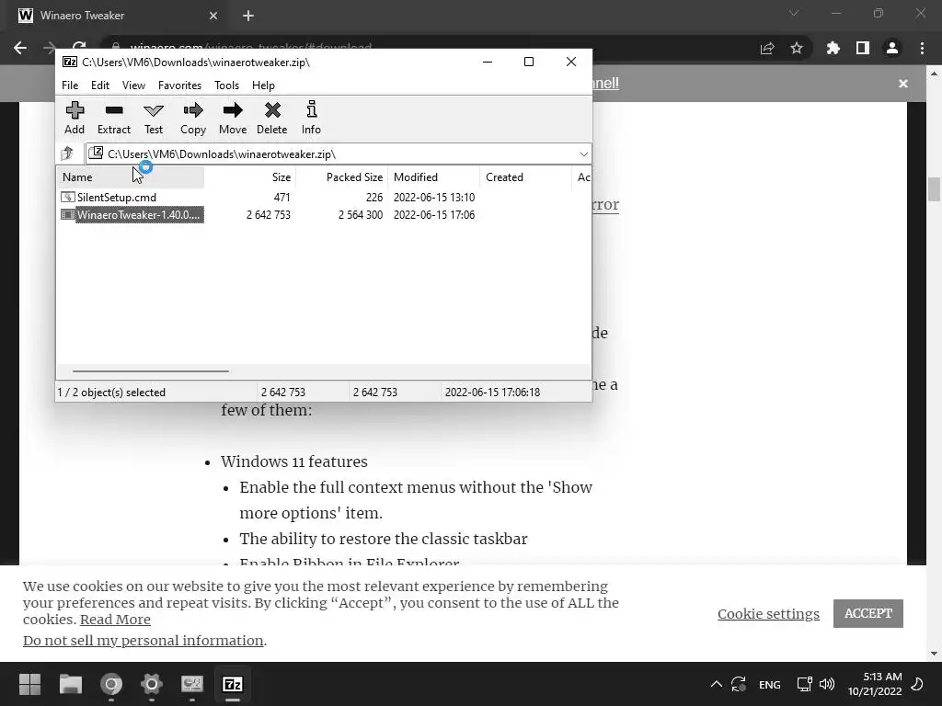Dismiss the top banner with X
Viewport: 942px width, 706px height.
coord(903,84)
